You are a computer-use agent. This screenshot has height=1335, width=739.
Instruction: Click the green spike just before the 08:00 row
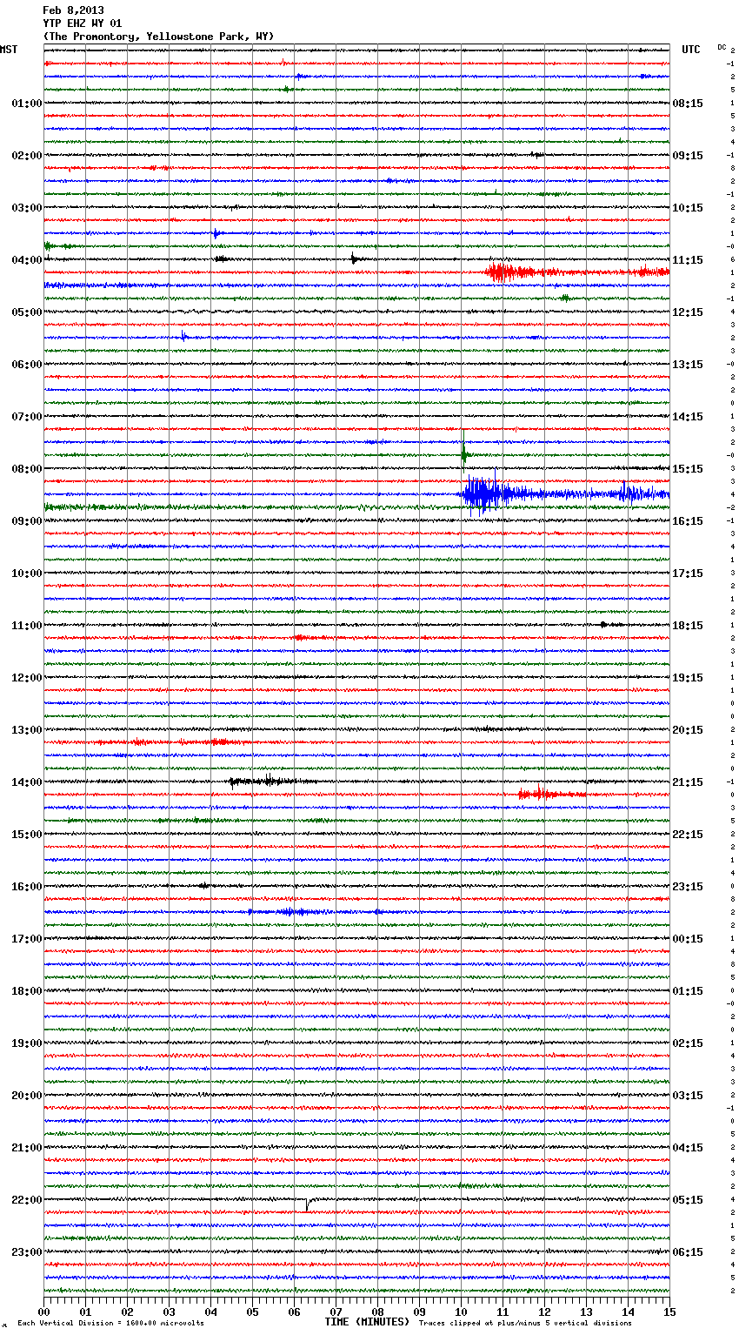point(464,453)
